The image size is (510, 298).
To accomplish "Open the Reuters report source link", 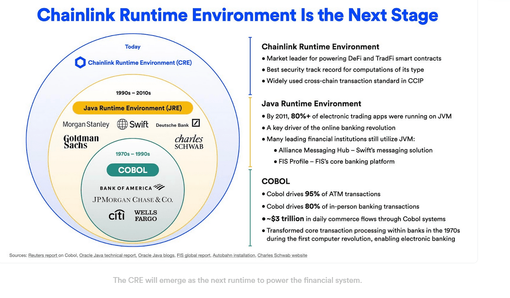I will (x=43, y=255).
